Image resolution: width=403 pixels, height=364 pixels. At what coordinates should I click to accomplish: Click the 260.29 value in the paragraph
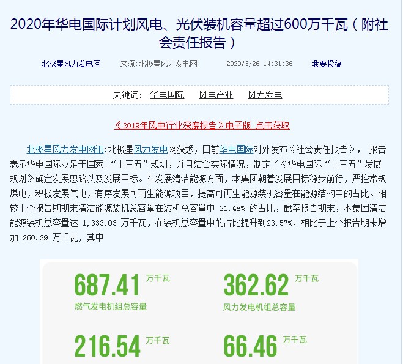point(35,238)
